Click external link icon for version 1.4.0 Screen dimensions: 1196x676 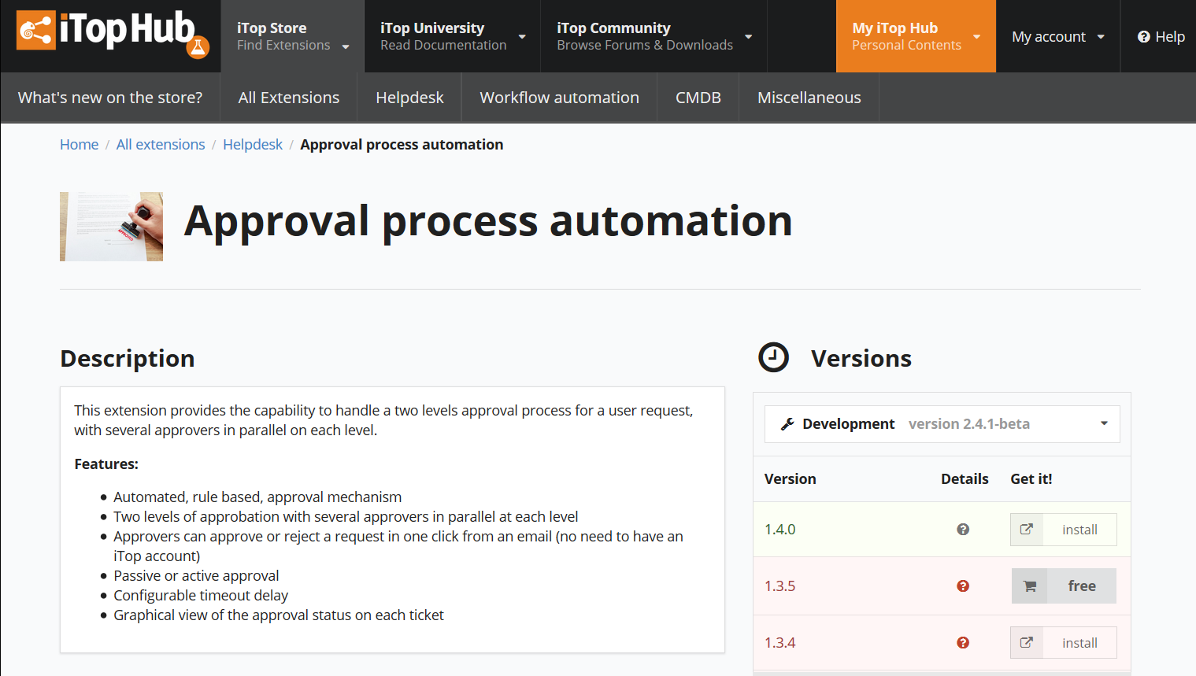click(1027, 530)
